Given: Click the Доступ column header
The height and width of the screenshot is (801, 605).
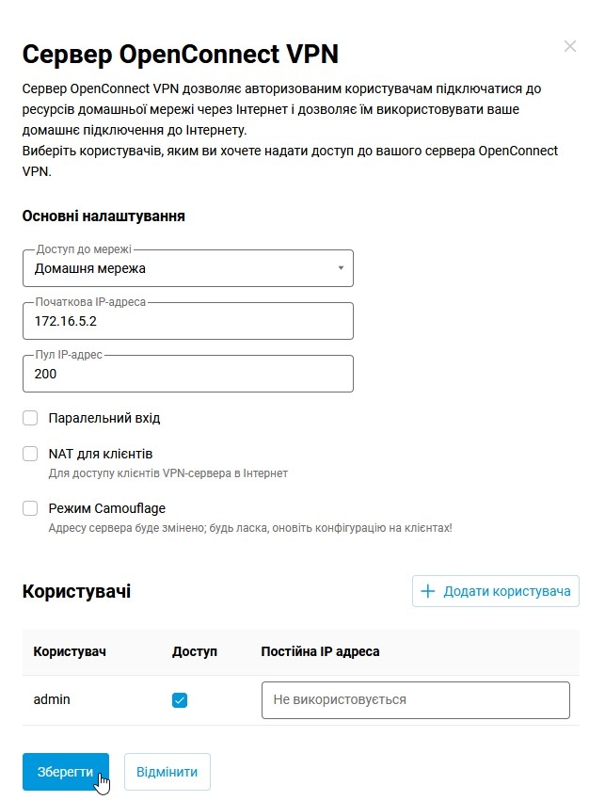Looking at the screenshot, I should pyautogui.click(x=195, y=651).
